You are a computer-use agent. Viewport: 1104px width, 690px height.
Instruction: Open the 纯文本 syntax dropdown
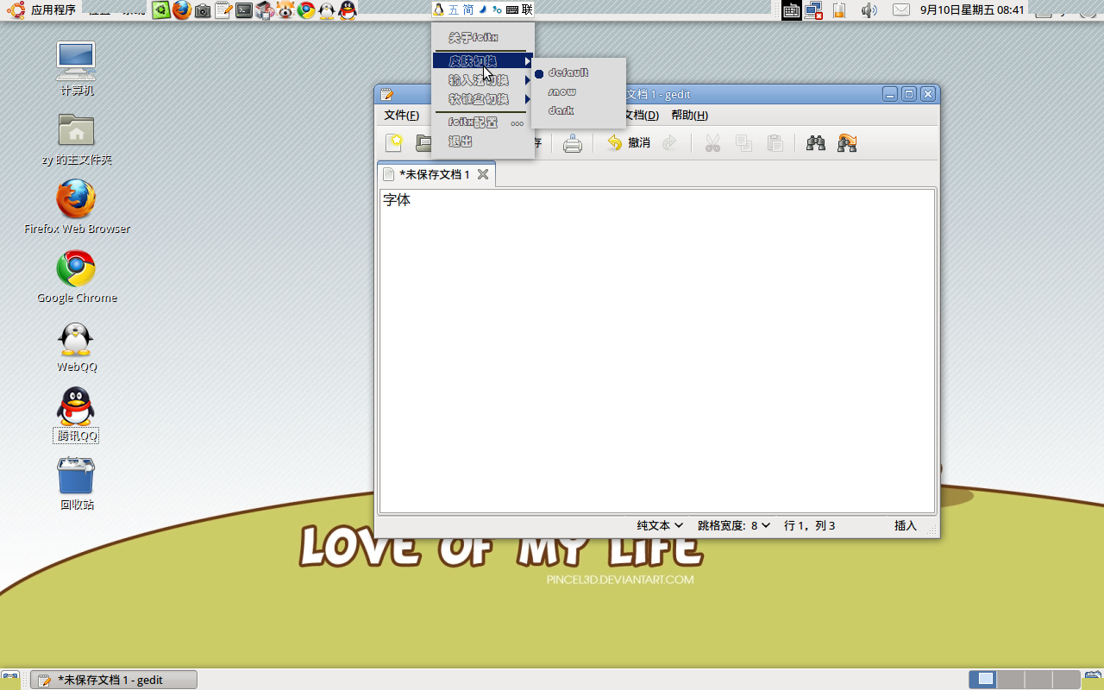pos(660,525)
